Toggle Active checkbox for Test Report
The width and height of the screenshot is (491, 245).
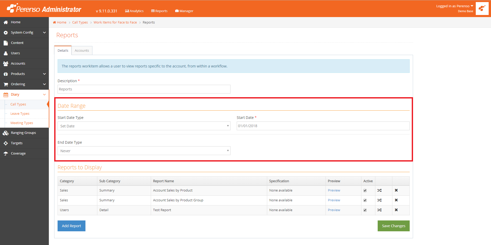[x=365, y=210]
